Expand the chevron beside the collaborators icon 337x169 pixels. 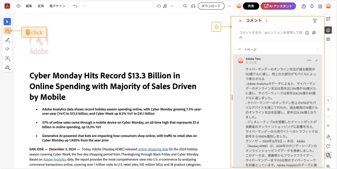click(172, 6)
